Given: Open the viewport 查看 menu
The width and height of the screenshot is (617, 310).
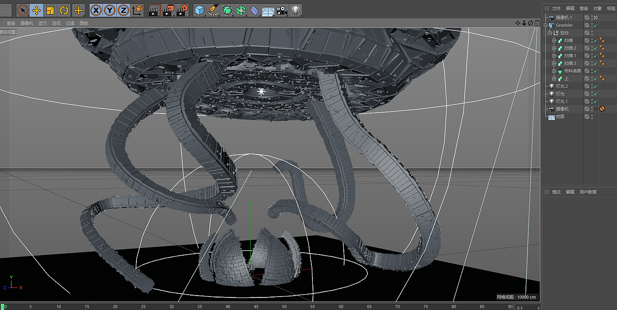Looking at the screenshot, I should tap(11, 23).
